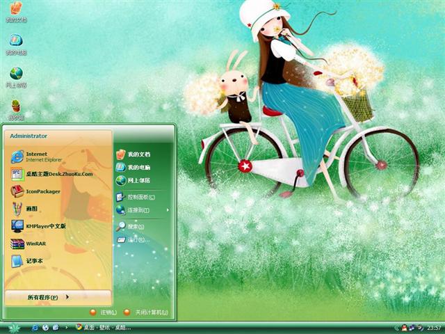Select 网上邻居 in the Start menu's right column
Screen dimensions: 445x334
pyautogui.click(x=133, y=180)
